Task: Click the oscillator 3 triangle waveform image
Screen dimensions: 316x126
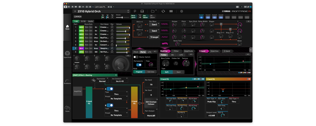Action: pos(165,37)
